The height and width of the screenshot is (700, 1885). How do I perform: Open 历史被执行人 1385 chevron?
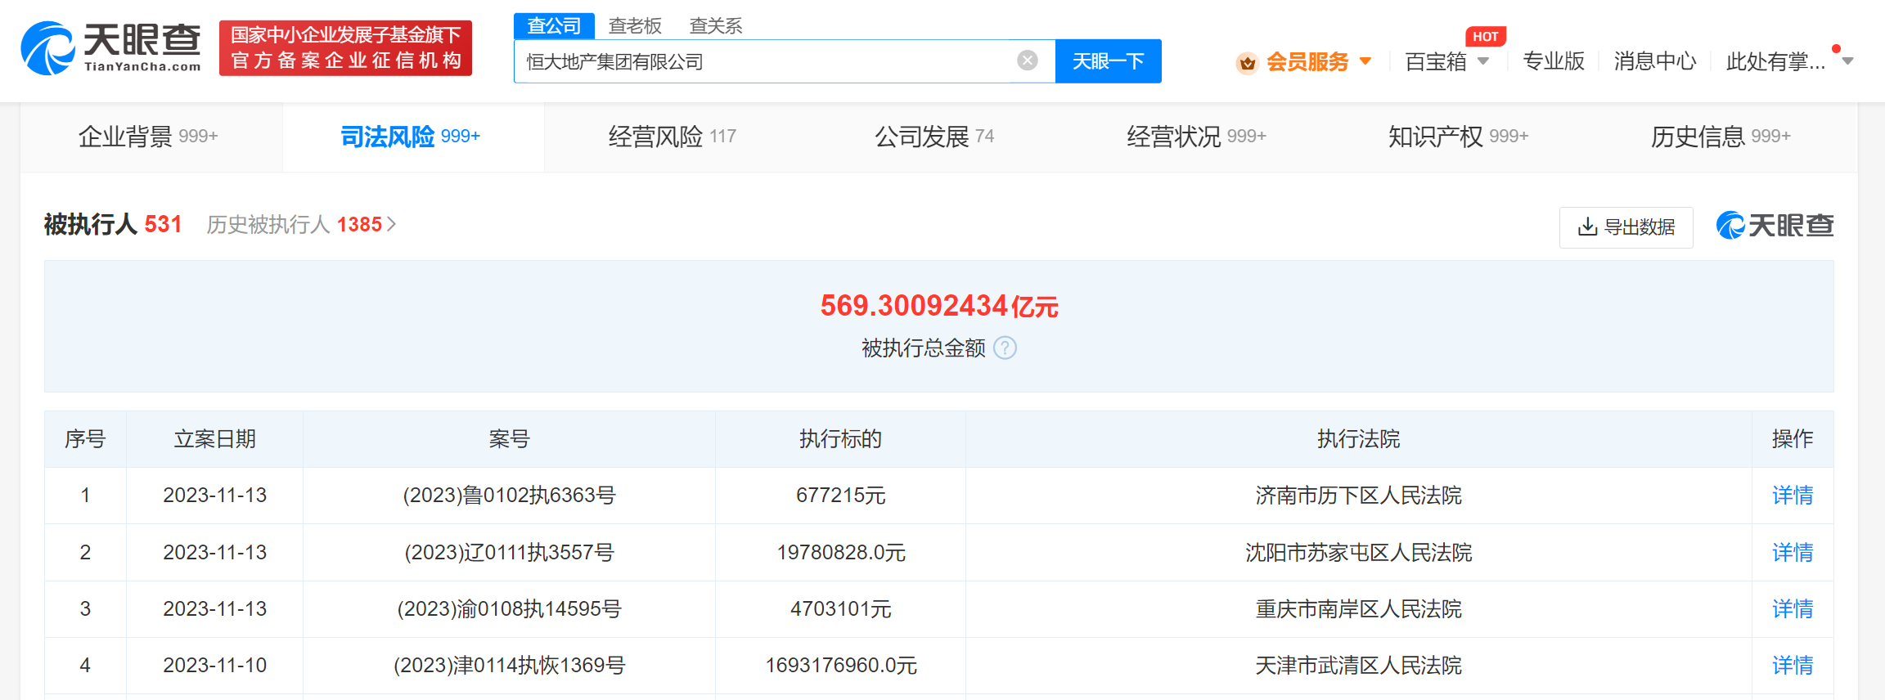tap(392, 224)
